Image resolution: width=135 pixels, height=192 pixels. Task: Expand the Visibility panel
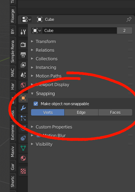click(42, 144)
